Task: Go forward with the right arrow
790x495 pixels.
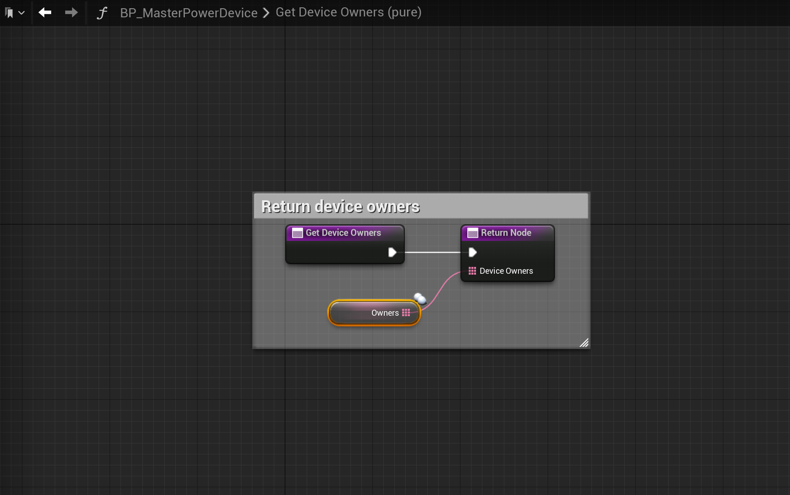Action: click(x=71, y=12)
